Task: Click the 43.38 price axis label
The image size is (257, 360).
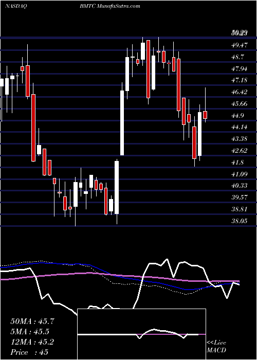Action: pos(240,139)
